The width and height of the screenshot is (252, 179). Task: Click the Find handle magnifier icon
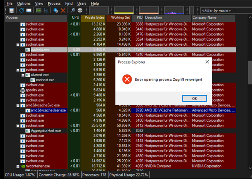click(x=73, y=10)
